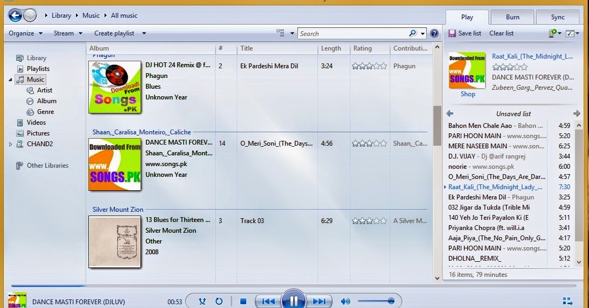Expand the CHAND2 tree node

10,144
